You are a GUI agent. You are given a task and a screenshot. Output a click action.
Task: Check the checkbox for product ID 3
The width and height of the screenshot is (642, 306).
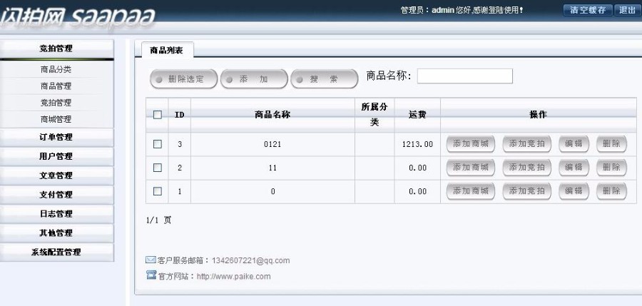click(158, 144)
